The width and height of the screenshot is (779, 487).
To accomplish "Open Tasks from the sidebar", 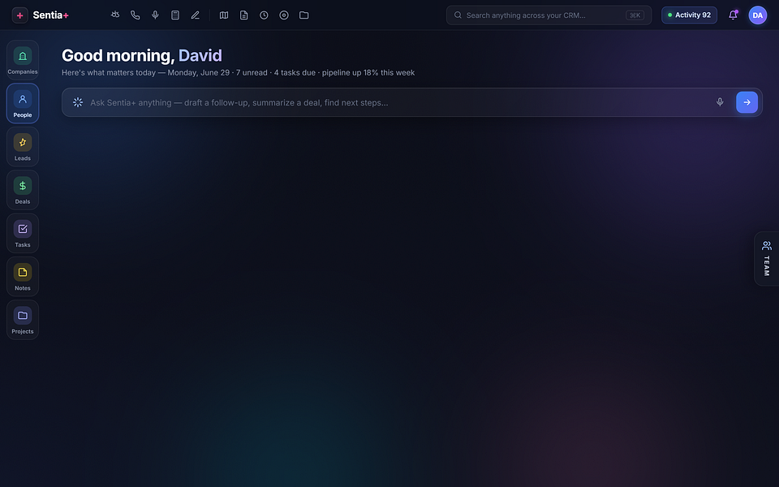I will pos(23,233).
